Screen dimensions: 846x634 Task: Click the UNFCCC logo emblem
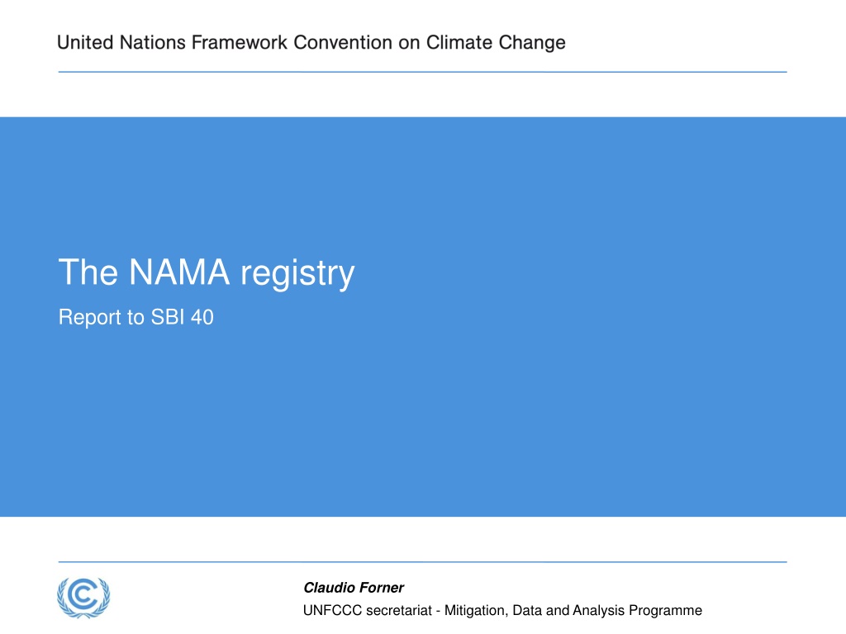click(x=83, y=598)
